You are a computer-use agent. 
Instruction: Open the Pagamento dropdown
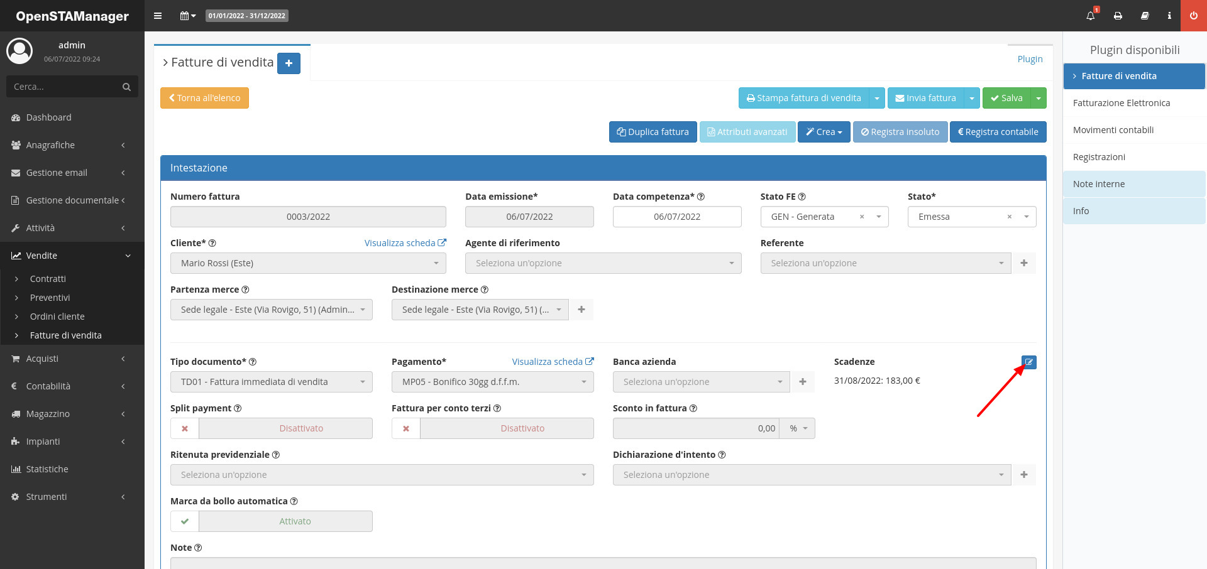tap(492, 382)
